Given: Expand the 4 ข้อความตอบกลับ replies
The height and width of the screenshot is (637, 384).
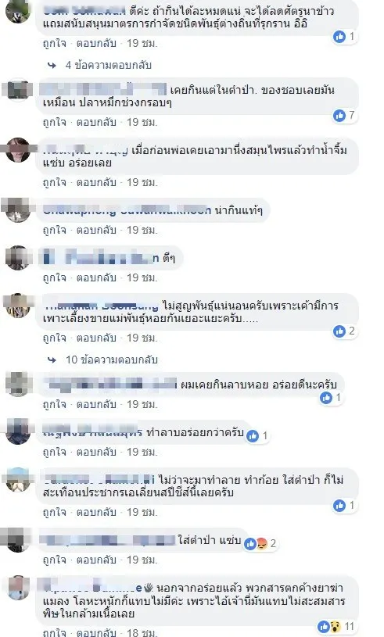Looking at the screenshot, I should pos(109,65).
